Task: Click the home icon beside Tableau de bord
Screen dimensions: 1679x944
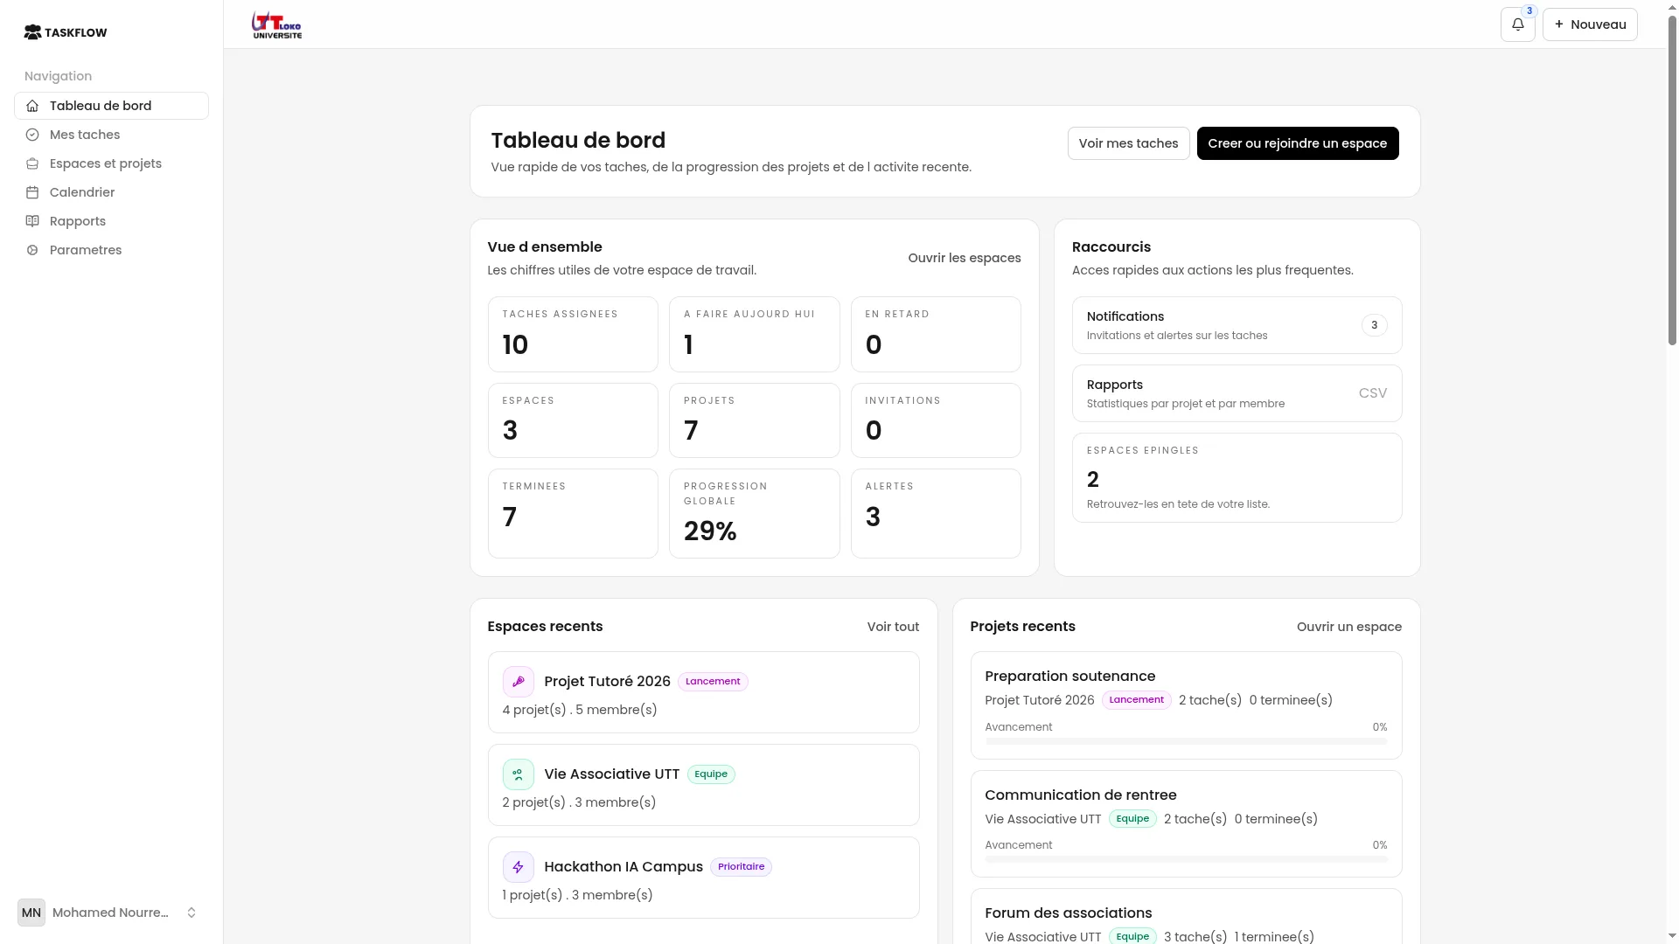Action: coord(32,106)
